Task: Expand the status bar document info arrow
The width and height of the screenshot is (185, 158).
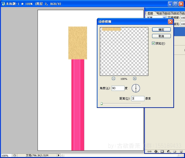Action: coord(58,155)
